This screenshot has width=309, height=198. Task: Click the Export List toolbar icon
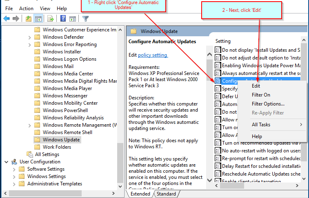(51, 19)
